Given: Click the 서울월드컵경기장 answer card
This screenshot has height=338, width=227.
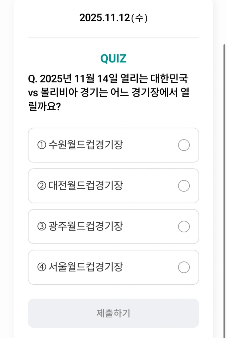Looking at the screenshot, I should (x=113, y=267).
